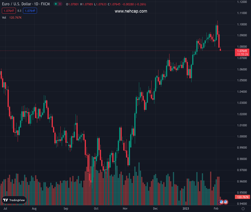Viewport: 251px width, 212px height.
Task: Click the www.nehcap.com watermark text
Action: [131, 11]
